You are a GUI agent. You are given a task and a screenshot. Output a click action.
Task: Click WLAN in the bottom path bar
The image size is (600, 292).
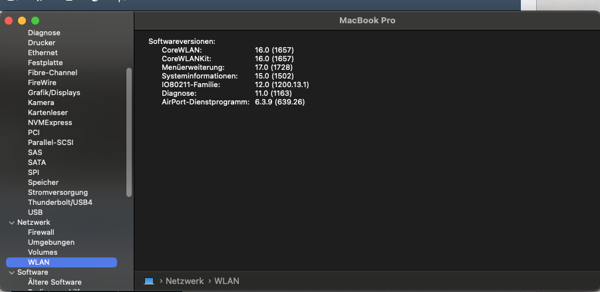pos(225,281)
